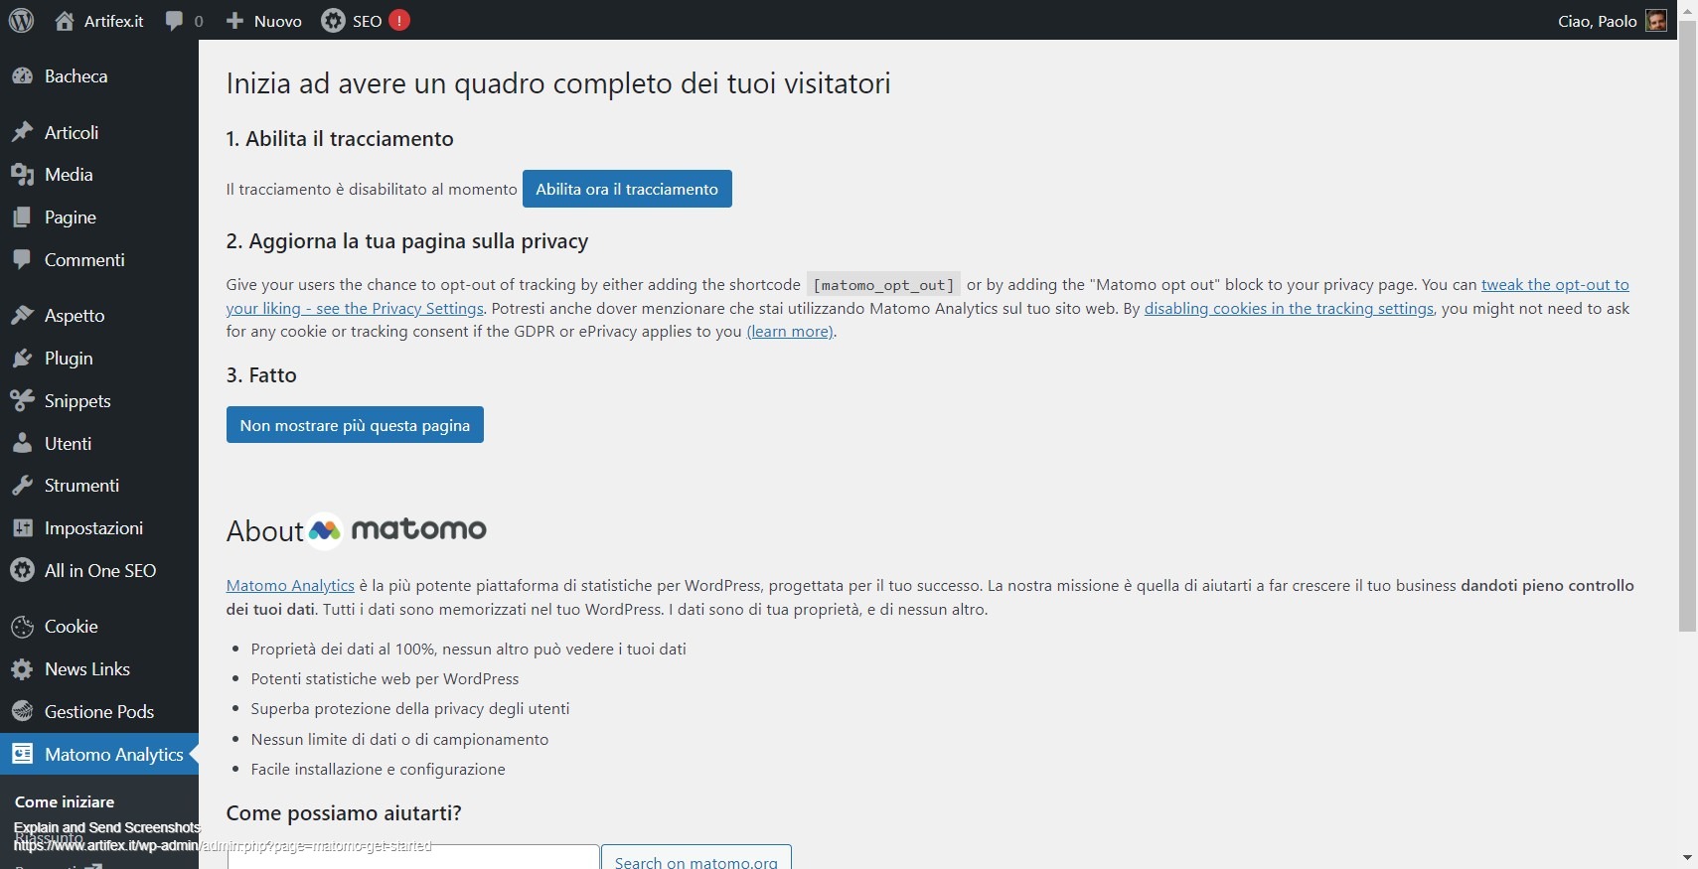Click the Utenti user icon
Screen dimensions: 1698x869
coord(22,444)
